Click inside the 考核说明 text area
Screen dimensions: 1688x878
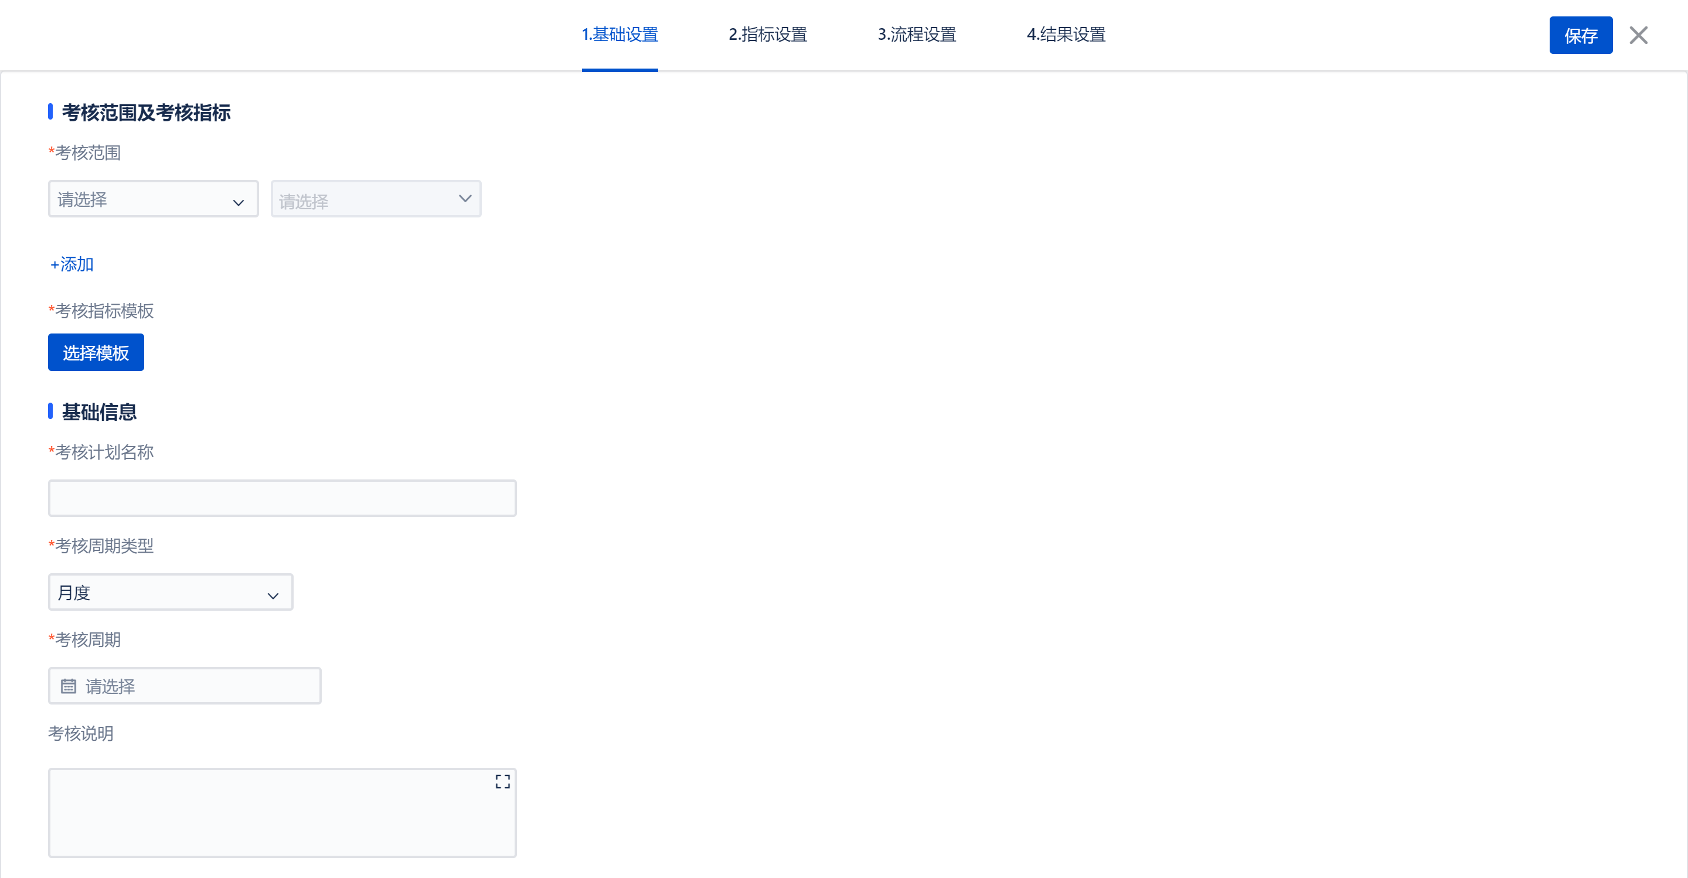tap(282, 812)
